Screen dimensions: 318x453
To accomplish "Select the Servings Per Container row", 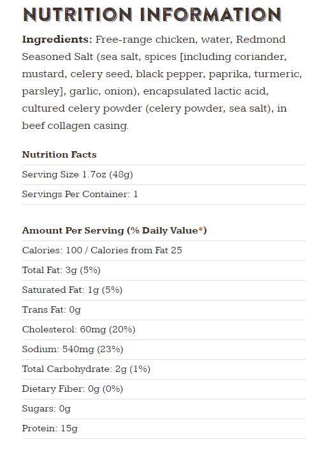I will pos(164,195).
